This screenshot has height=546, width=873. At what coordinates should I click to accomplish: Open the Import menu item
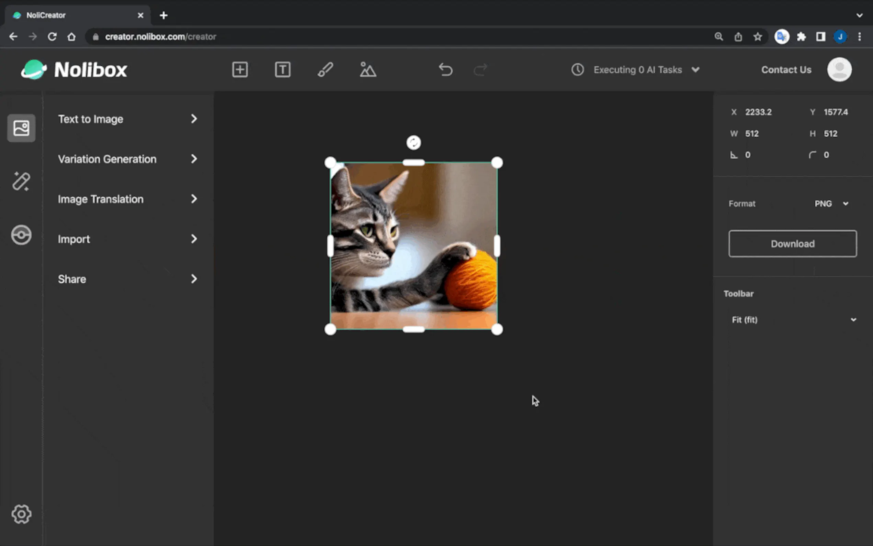pyautogui.click(x=128, y=239)
